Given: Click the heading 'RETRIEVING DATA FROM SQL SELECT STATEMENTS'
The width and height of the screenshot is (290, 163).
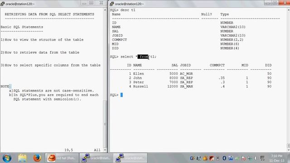Looking at the screenshot, I should [49, 14].
